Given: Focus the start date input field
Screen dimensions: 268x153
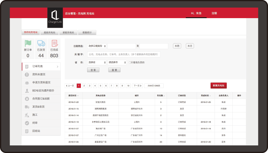Looking at the screenshot, I should coord(121,46).
